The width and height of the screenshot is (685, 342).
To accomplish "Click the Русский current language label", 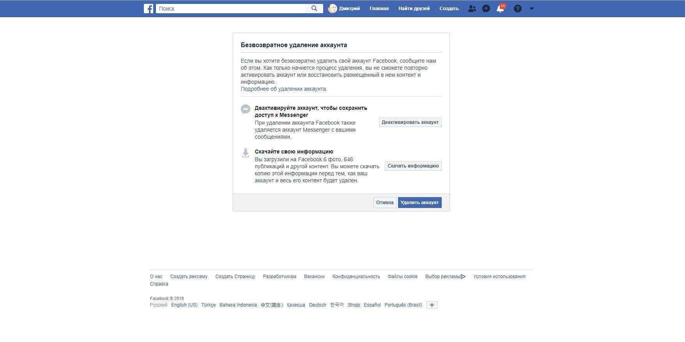I will [x=159, y=305].
